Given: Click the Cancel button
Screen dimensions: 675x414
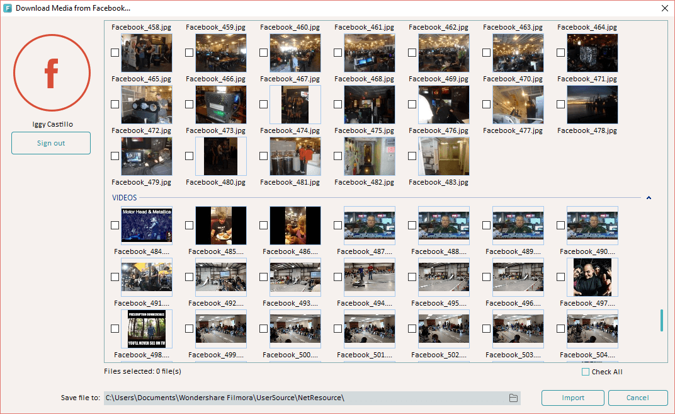Looking at the screenshot, I should (x=637, y=398).
